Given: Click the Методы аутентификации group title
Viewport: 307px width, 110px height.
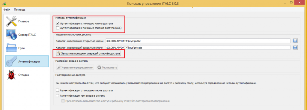Looking at the screenshot, I should 70,18.
